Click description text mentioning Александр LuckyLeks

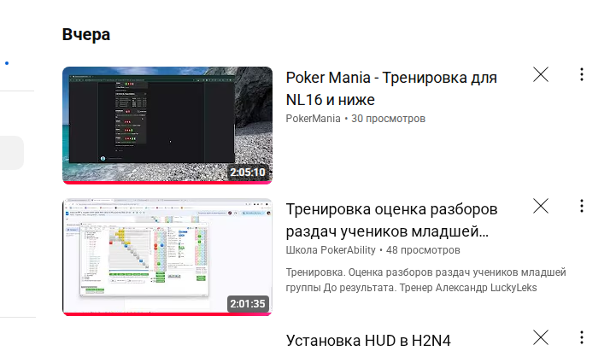coord(425,280)
